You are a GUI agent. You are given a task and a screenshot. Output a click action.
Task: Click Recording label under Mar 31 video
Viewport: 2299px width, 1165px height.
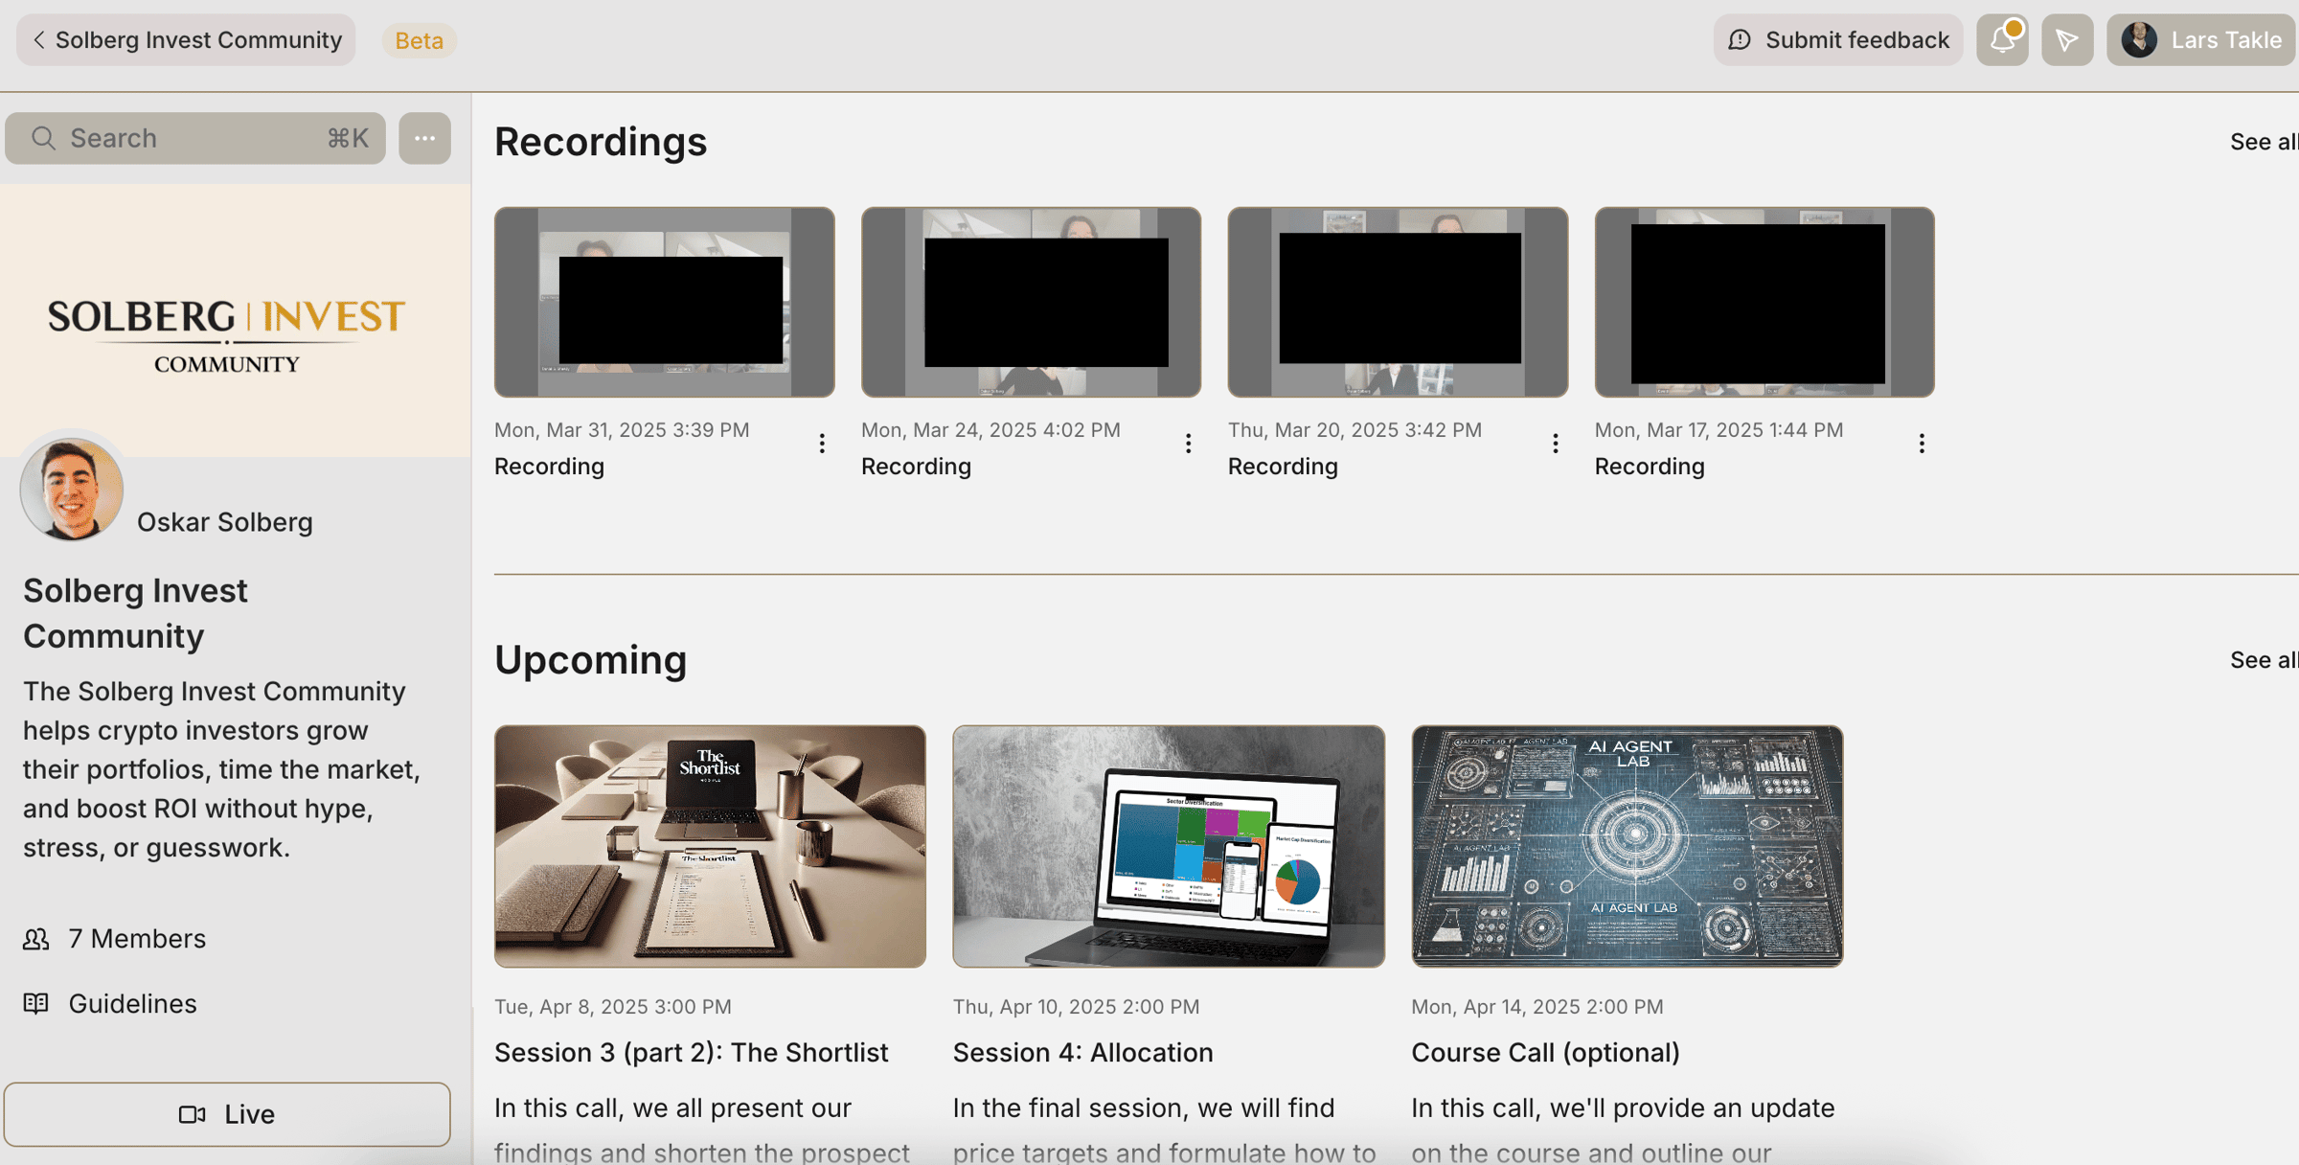click(x=549, y=467)
